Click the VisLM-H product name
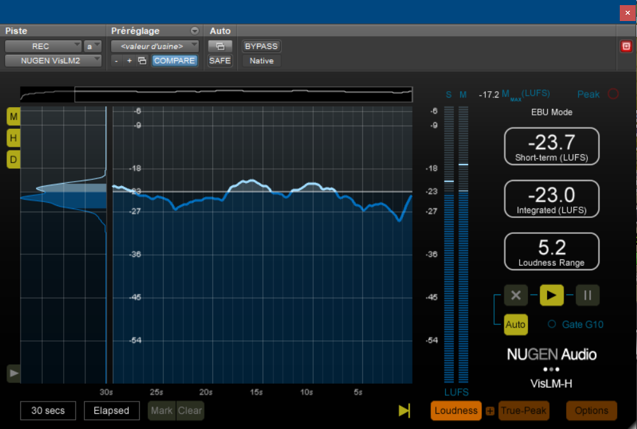This screenshot has height=429, width=637. point(552,384)
